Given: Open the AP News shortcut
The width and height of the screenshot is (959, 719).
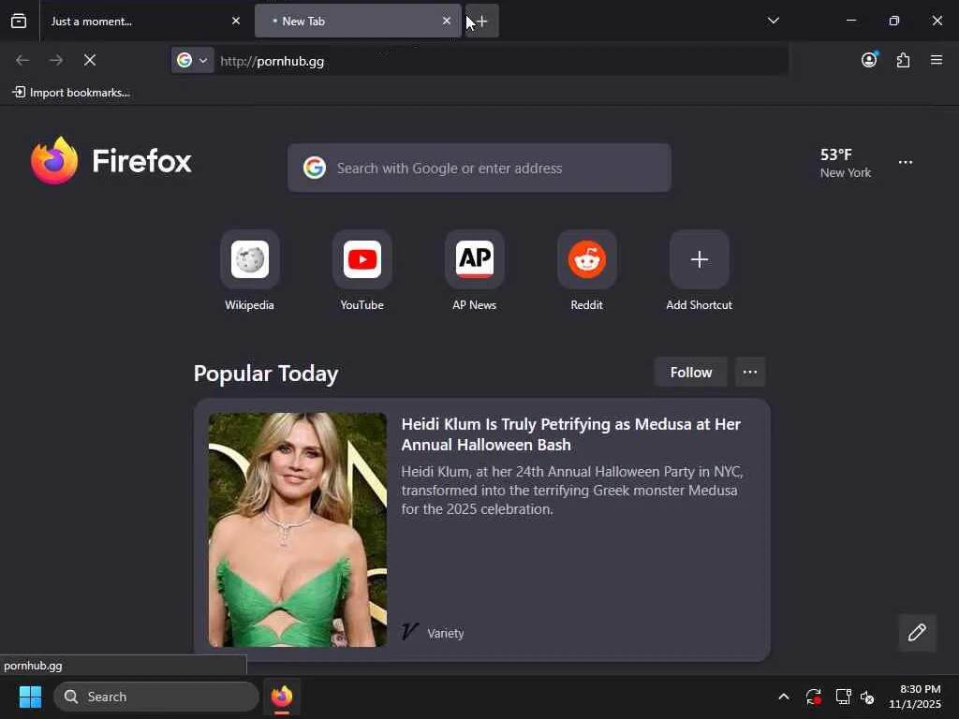Looking at the screenshot, I should tap(475, 271).
